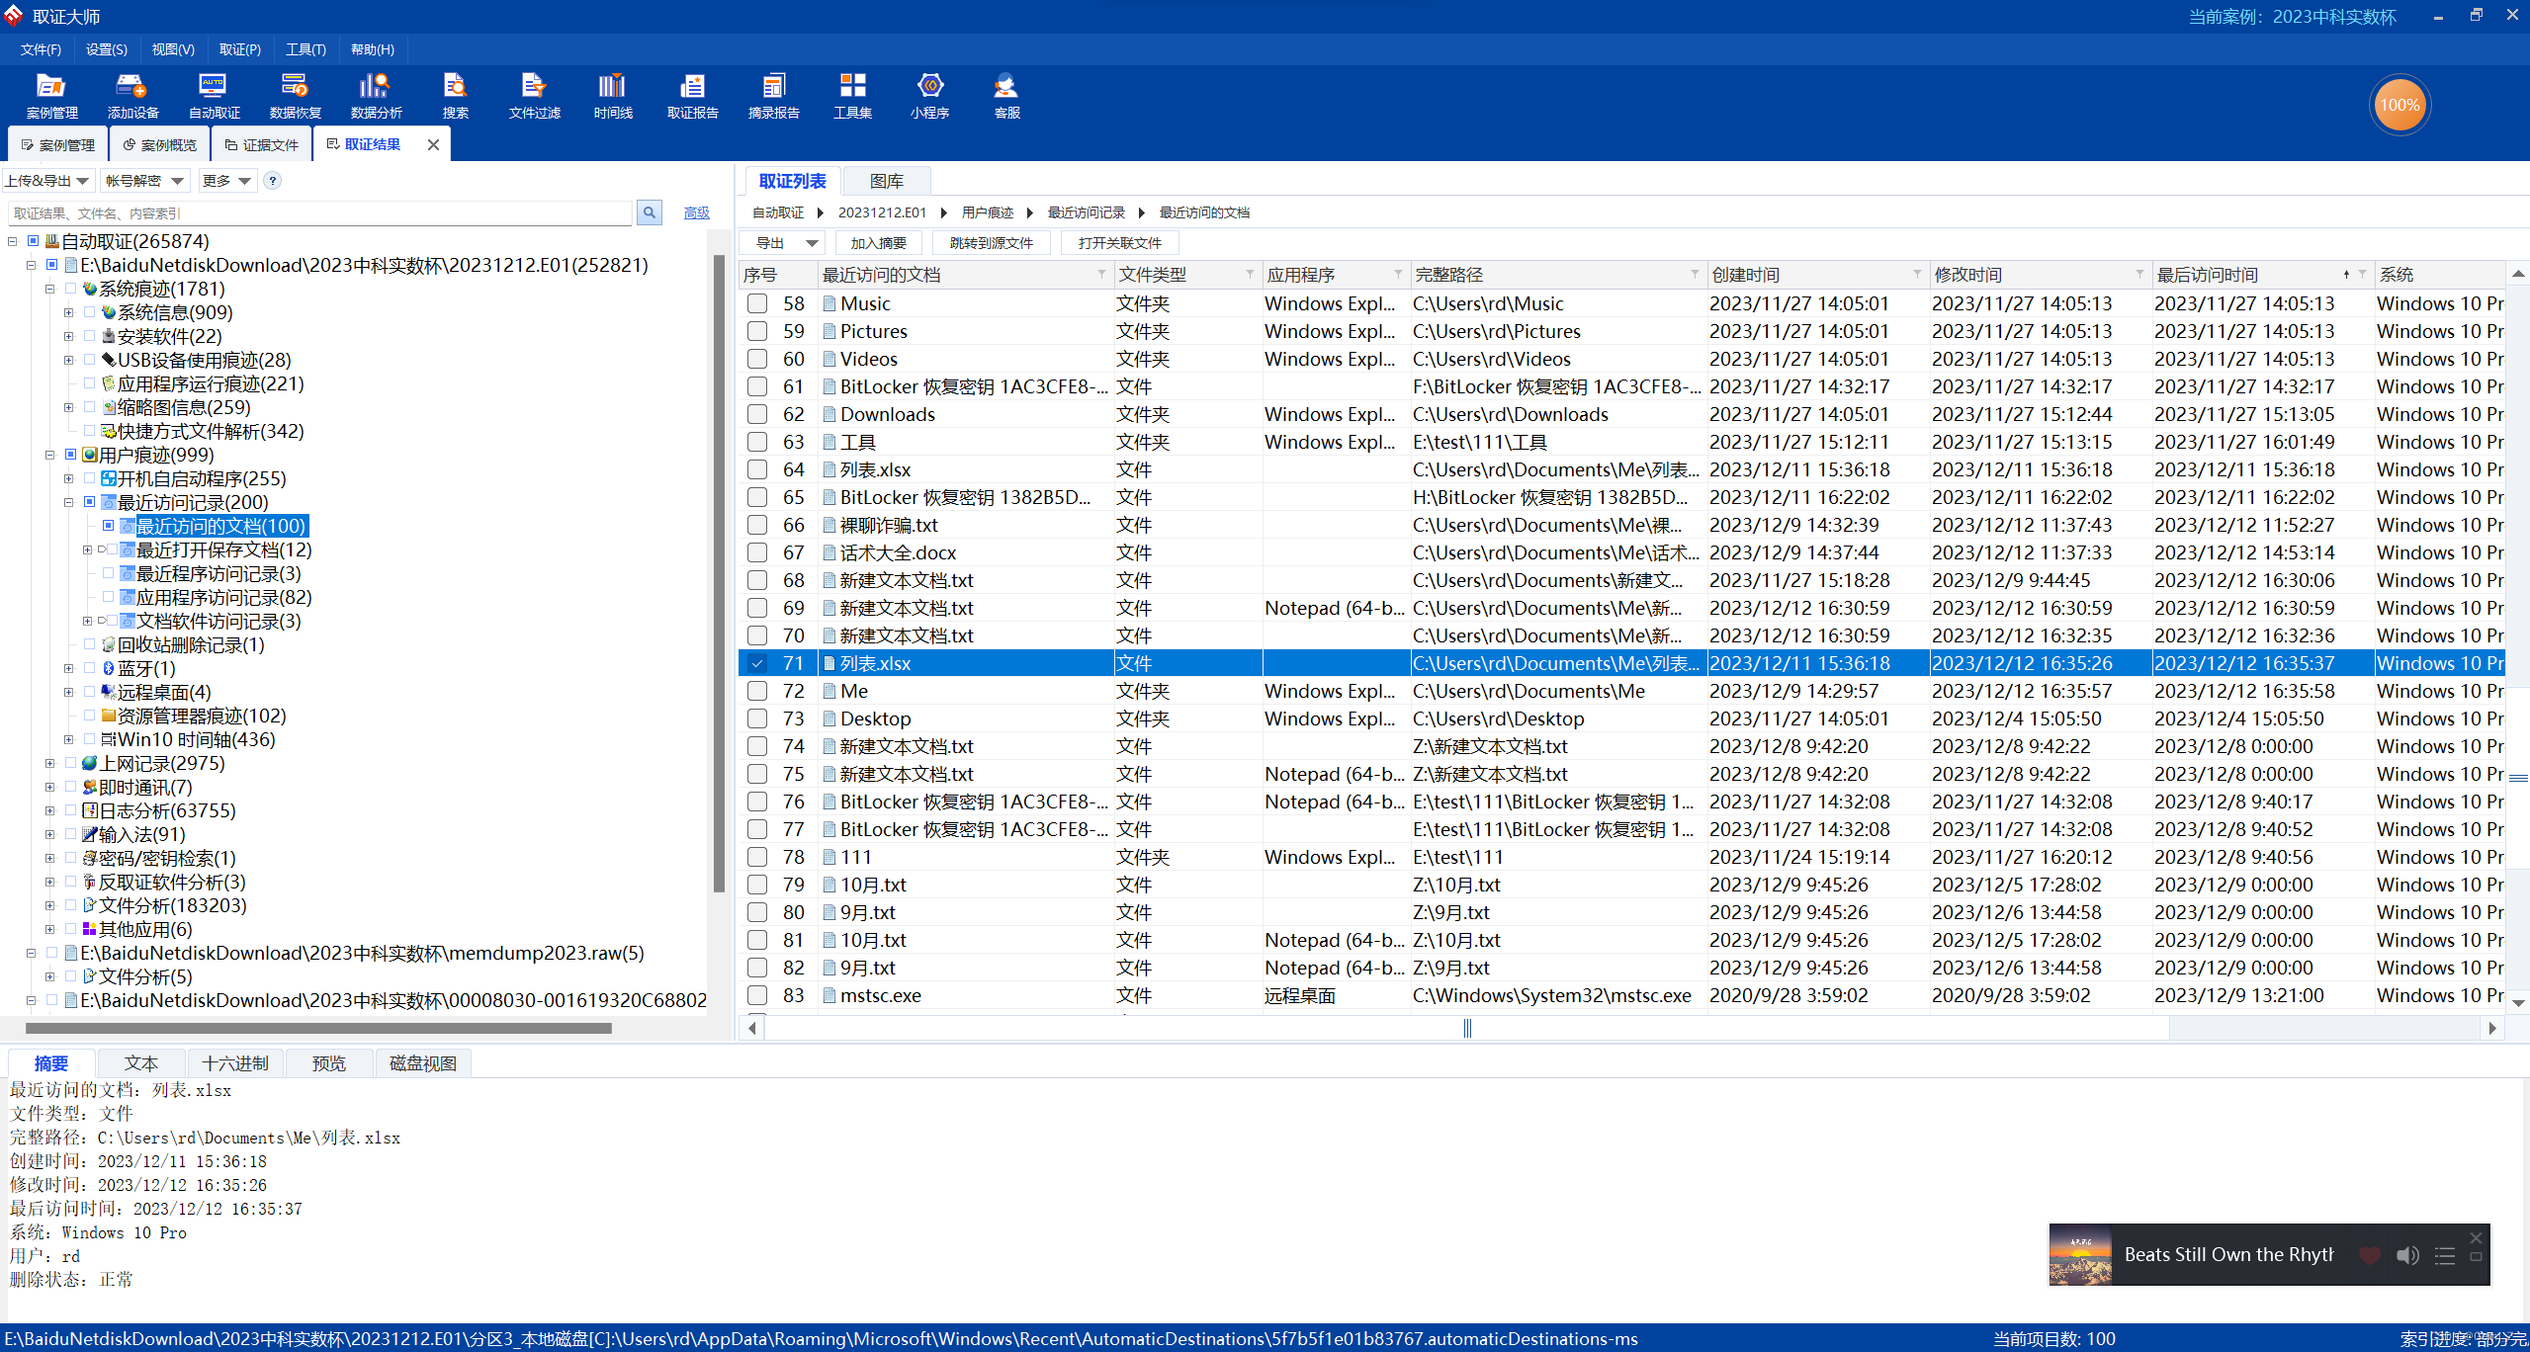Uncheck the selected row 71 checkbox
The height and width of the screenshot is (1352, 2530).
pos(757,663)
